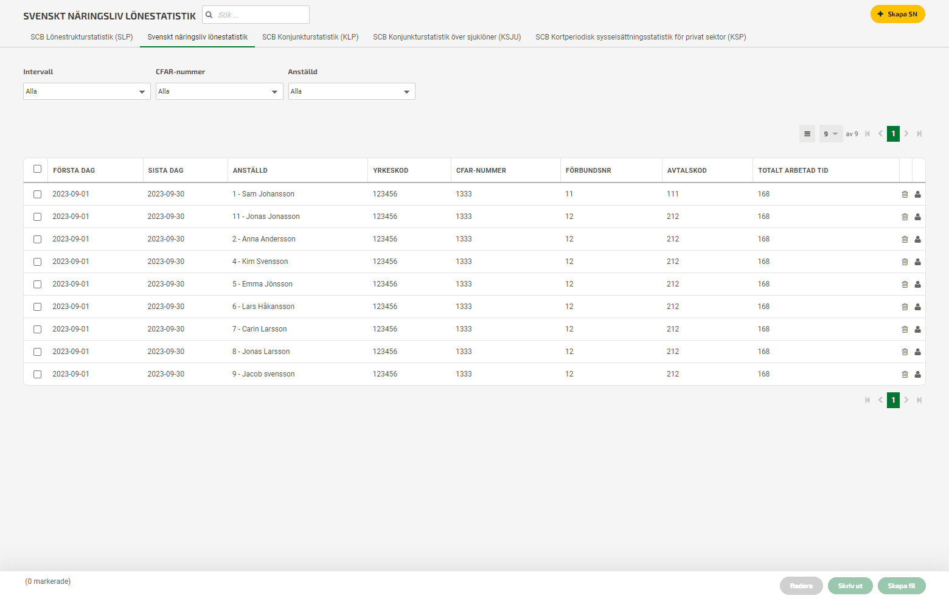
Task: Click trash icon on Lars Håkansson row
Action: [x=905, y=307]
